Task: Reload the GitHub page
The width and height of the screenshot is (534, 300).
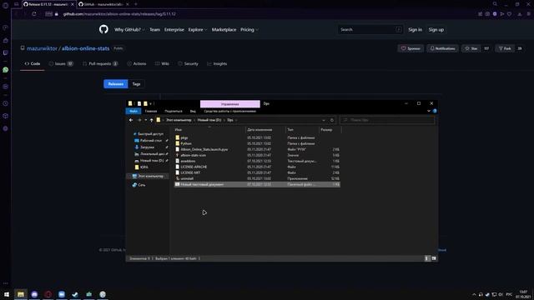Action: pyautogui.click(x=34, y=14)
